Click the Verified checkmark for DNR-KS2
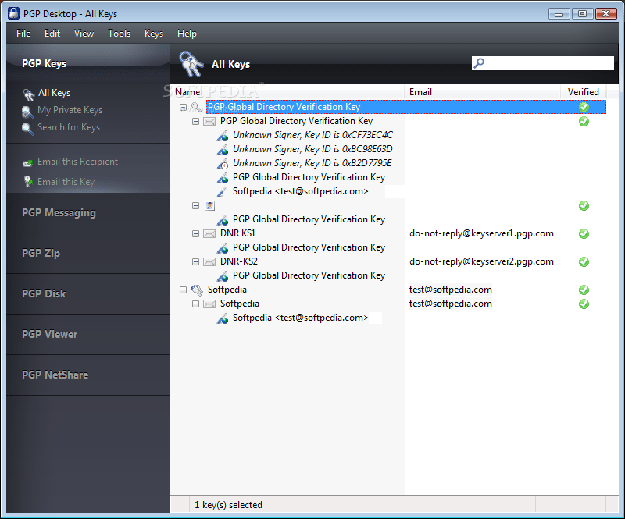The height and width of the screenshot is (519, 625). point(584,261)
